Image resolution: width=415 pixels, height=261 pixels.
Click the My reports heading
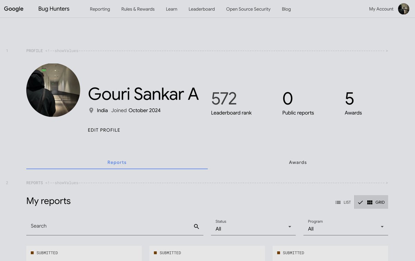48,201
